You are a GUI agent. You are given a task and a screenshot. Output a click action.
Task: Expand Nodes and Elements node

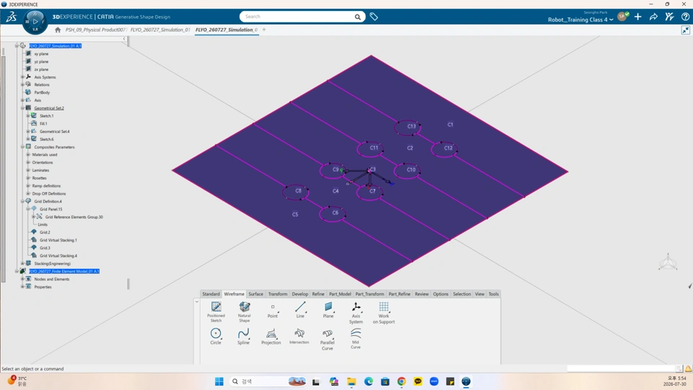click(22, 279)
